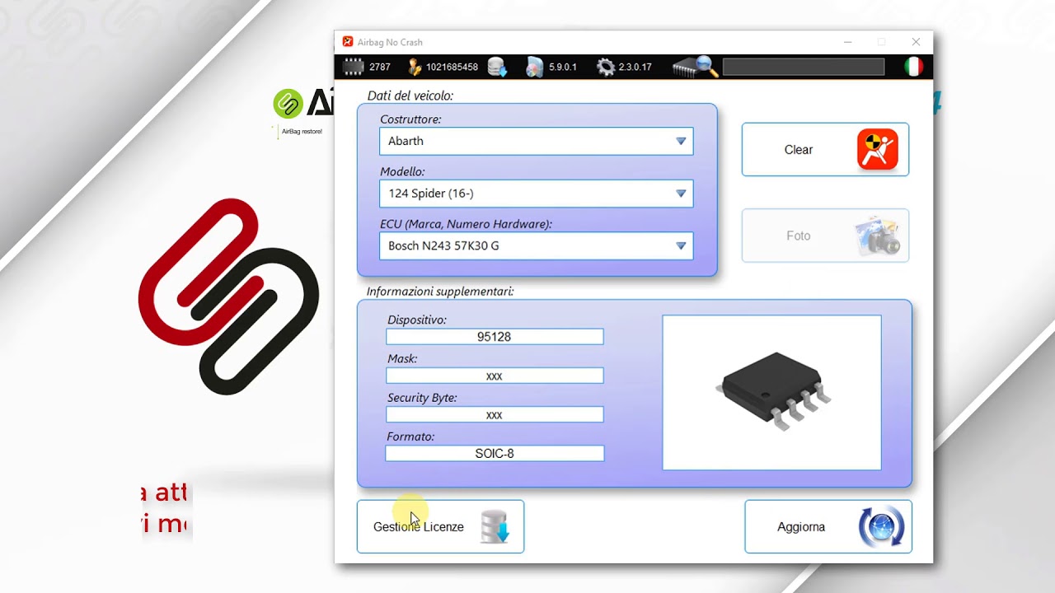This screenshot has height=593, width=1055.
Task: Click the database download icon in top bar
Action: click(x=497, y=67)
